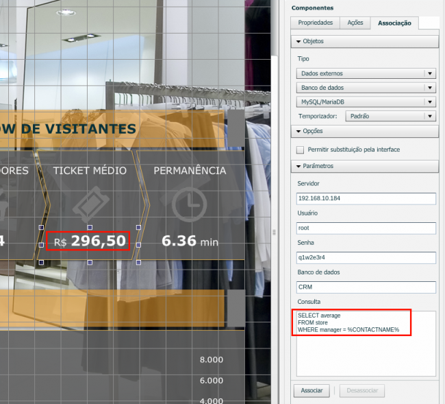Click the Usuário field containing root
Image resolution: width=445 pixels, height=404 pixels.
click(x=366, y=228)
